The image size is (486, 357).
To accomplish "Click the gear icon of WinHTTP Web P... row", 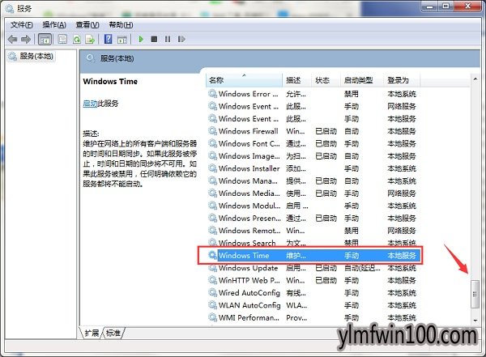I will tap(212, 280).
